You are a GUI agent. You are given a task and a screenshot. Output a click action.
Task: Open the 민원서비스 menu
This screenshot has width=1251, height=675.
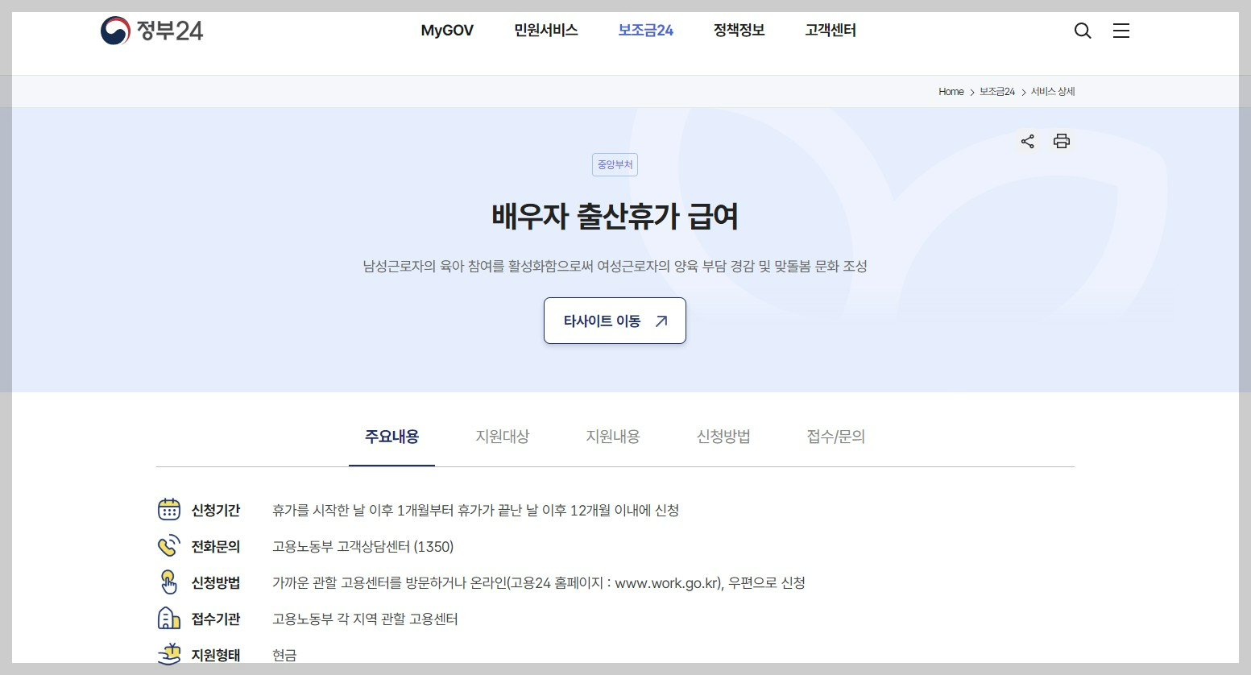pos(546,31)
